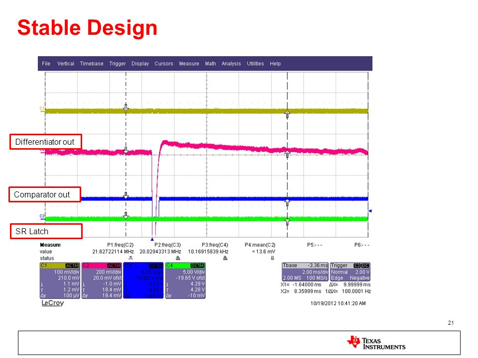The width and height of the screenshot is (478, 358).
Task: Click left cursor arrow on pink C2 trace
Action: click(x=126, y=150)
